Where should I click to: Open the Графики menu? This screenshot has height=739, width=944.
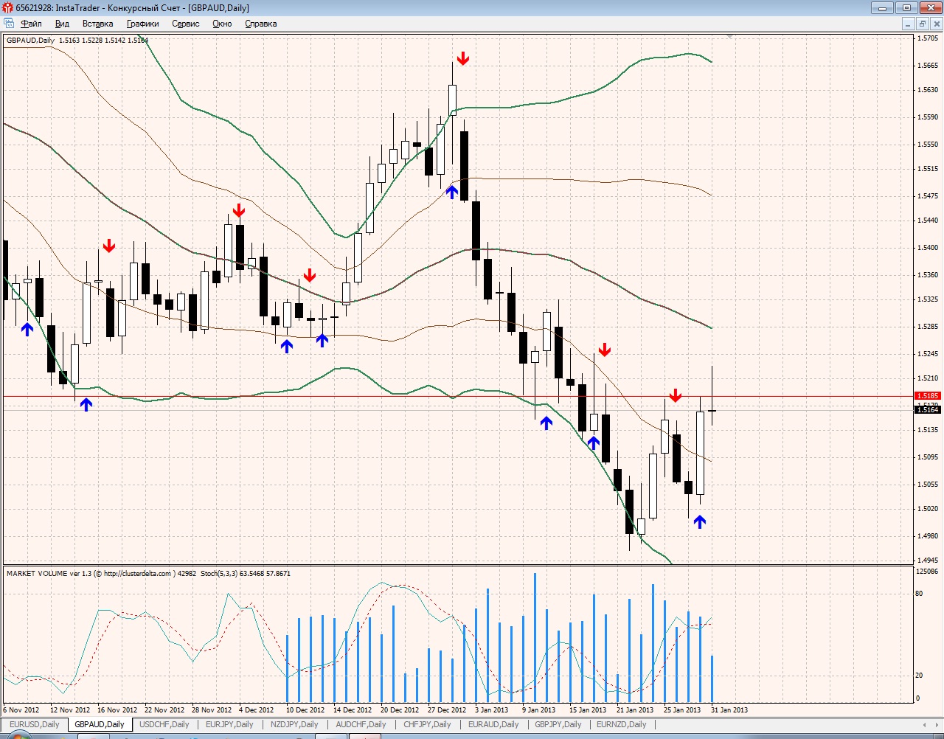[143, 24]
